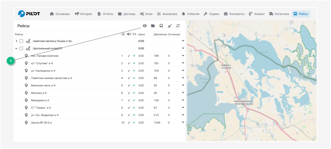Click the Цена column header
The height and width of the screenshot is (149, 331).
point(141,34)
